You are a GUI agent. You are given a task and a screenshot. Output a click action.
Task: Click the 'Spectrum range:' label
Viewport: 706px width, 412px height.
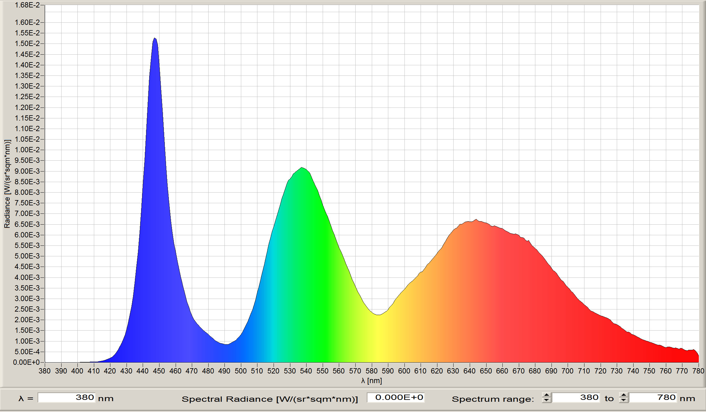pos(493,399)
